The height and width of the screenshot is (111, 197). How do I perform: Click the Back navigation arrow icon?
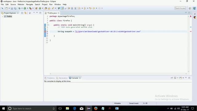pyautogui.click(x=94, y=8)
